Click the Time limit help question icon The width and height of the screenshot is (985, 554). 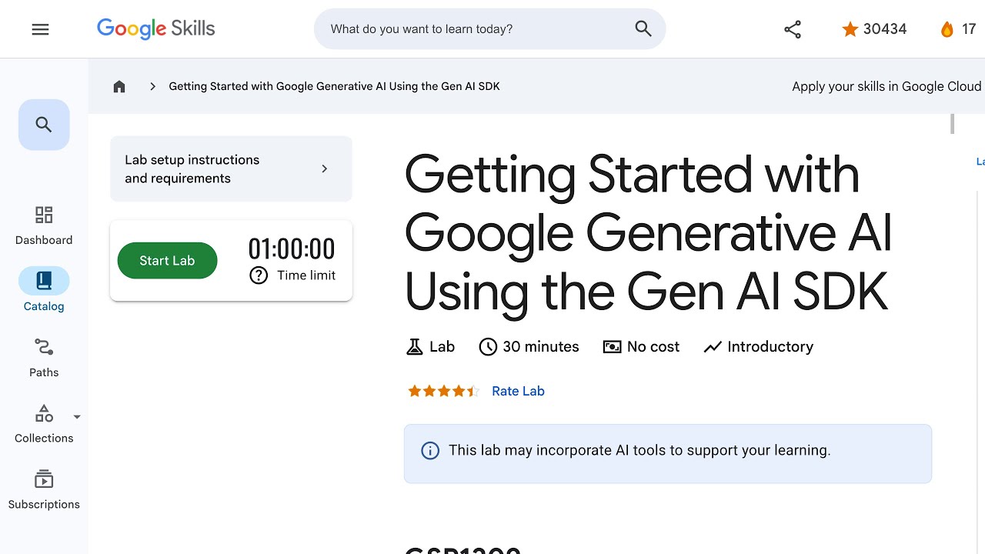coord(259,275)
